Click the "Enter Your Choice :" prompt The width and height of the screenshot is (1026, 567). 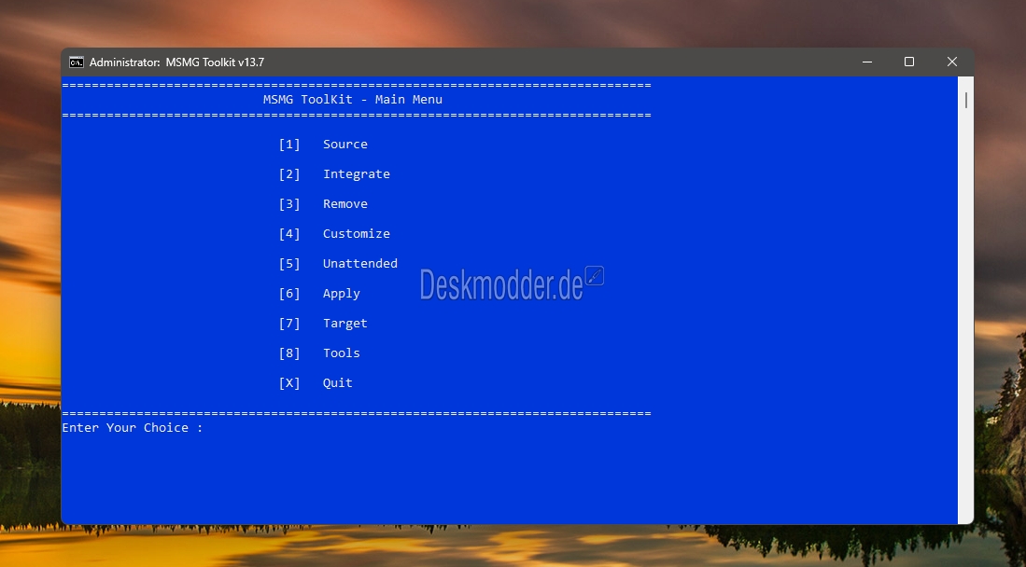(133, 428)
